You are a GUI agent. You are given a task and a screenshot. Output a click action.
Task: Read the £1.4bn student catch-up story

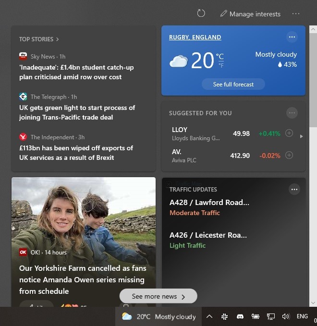(76, 72)
